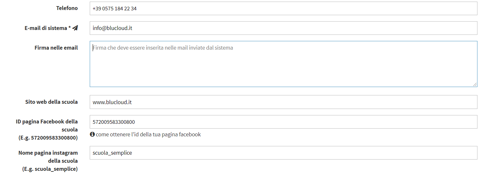The height and width of the screenshot is (175, 491).
Task: Click the required asterisk after E-mail di sistema
Action: pos(70,28)
